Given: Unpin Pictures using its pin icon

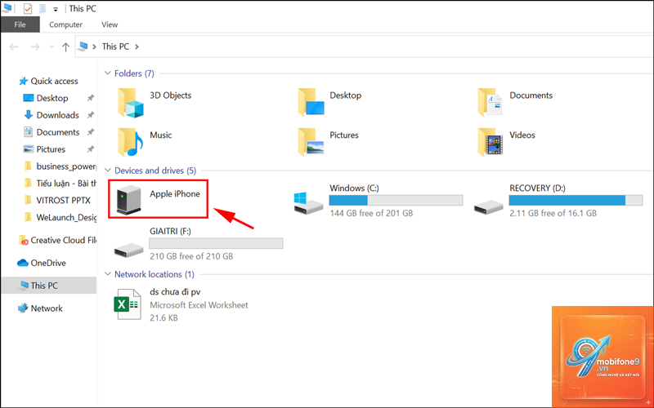Looking at the screenshot, I should tap(90, 149).
